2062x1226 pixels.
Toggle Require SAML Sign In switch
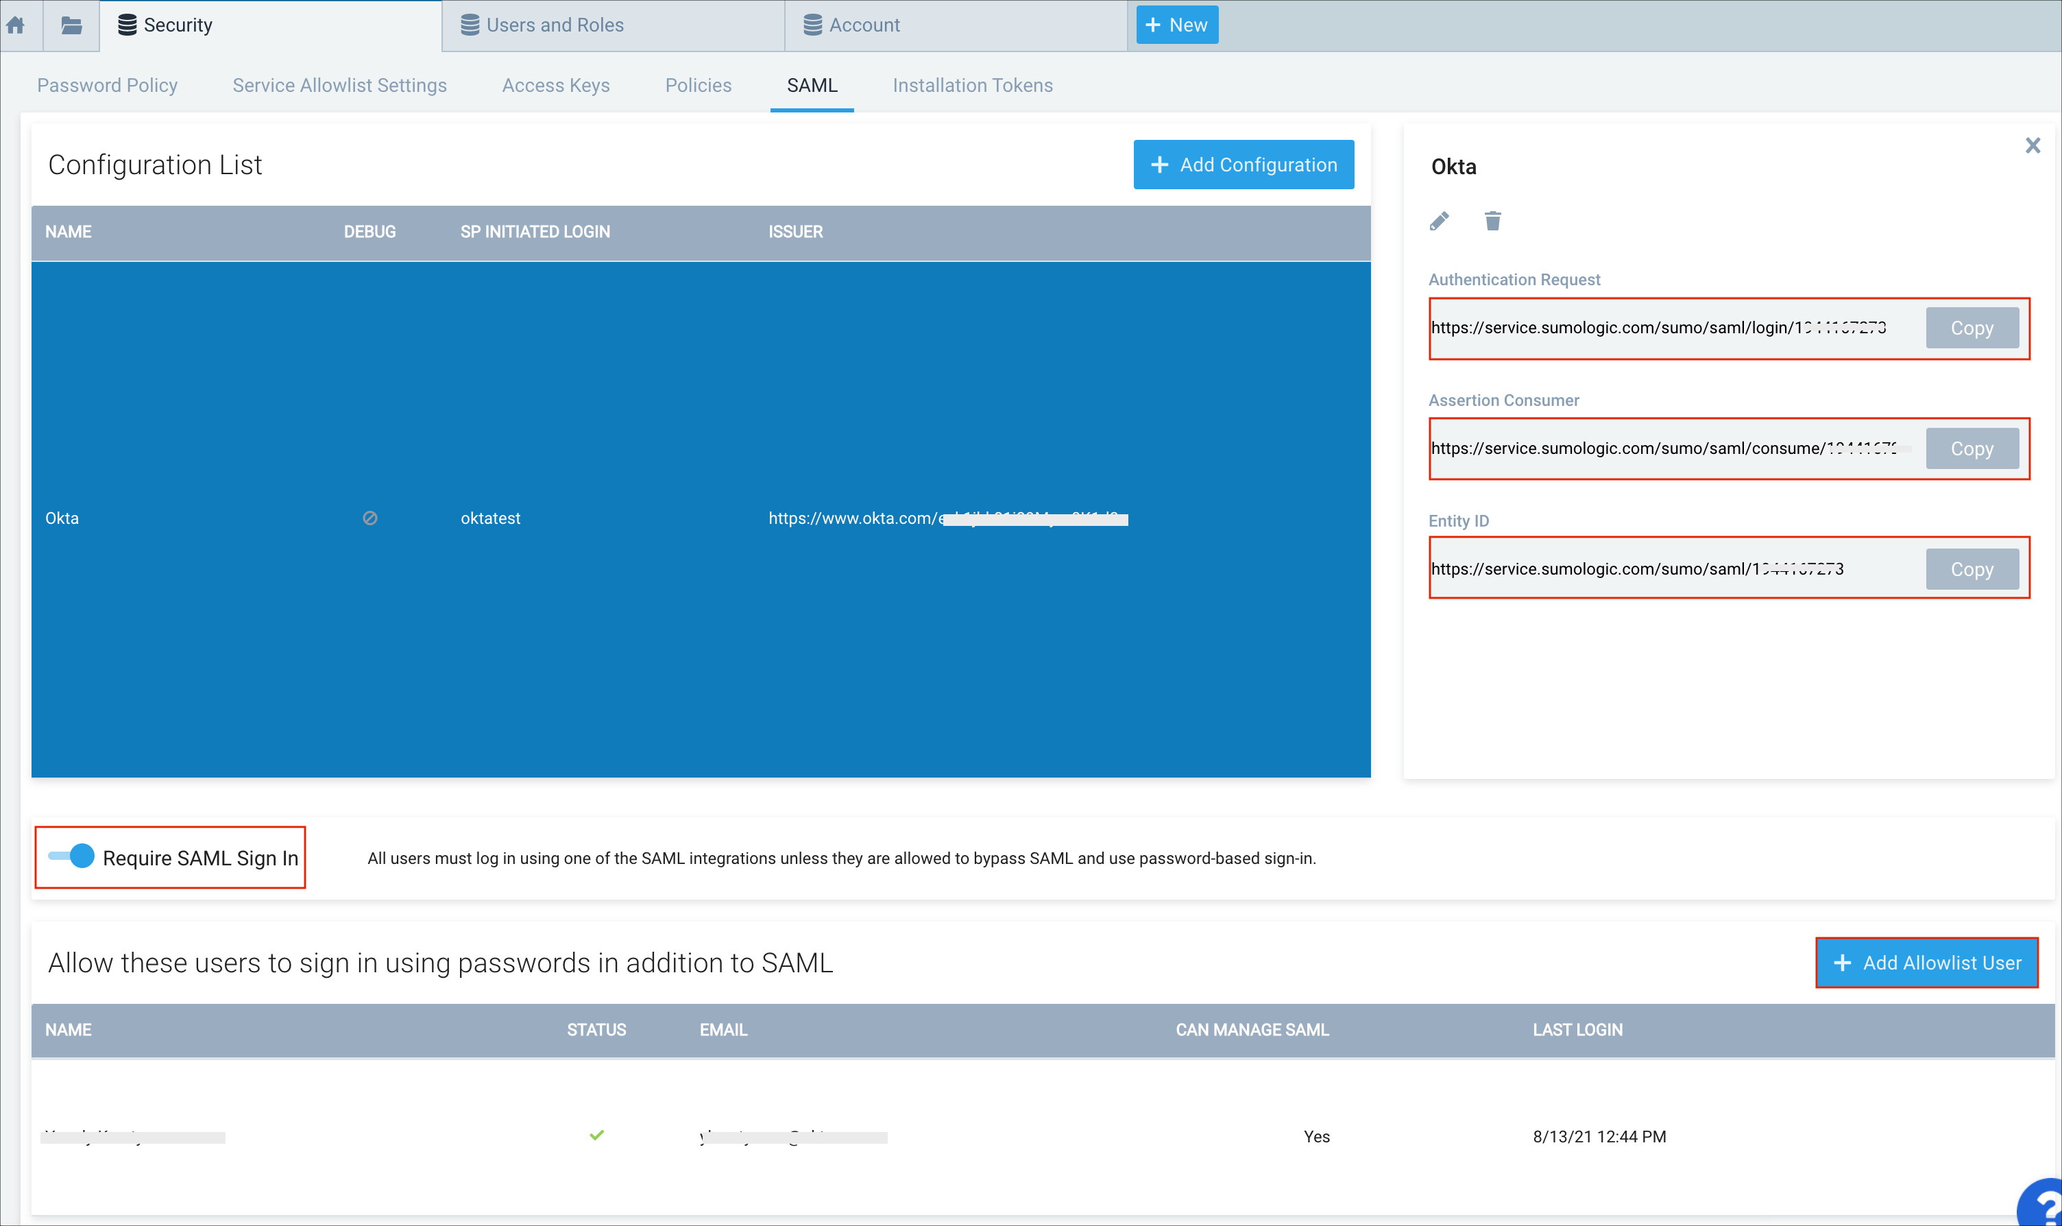pyautogui.click(x=72, y=856)
